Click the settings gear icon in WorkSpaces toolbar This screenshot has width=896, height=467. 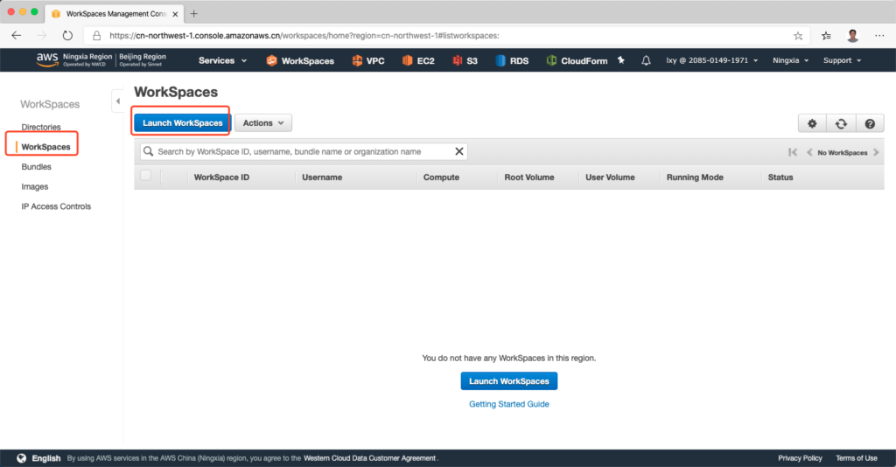pyautogui.click(x=812, y=124)
